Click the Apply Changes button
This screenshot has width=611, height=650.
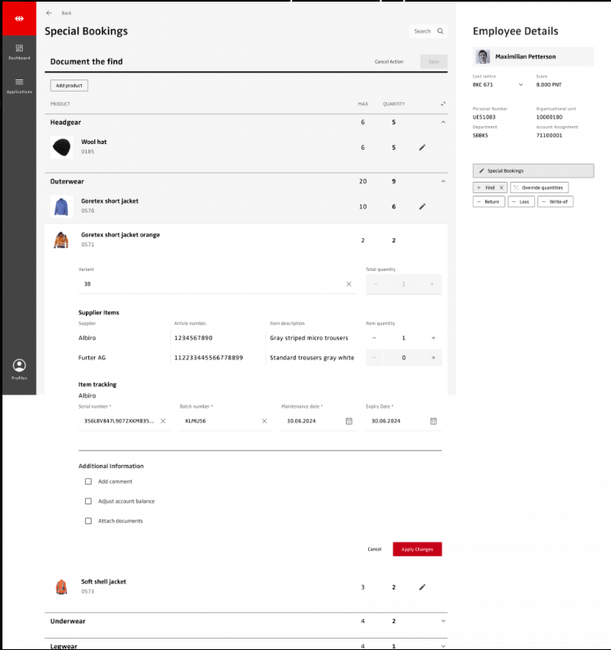click(417, 549)
